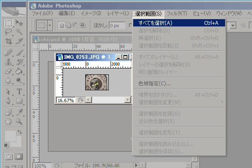Activate the Zoom magnifier tool
The width and height of the screenshot is (252, 168).
pos(19,121)
